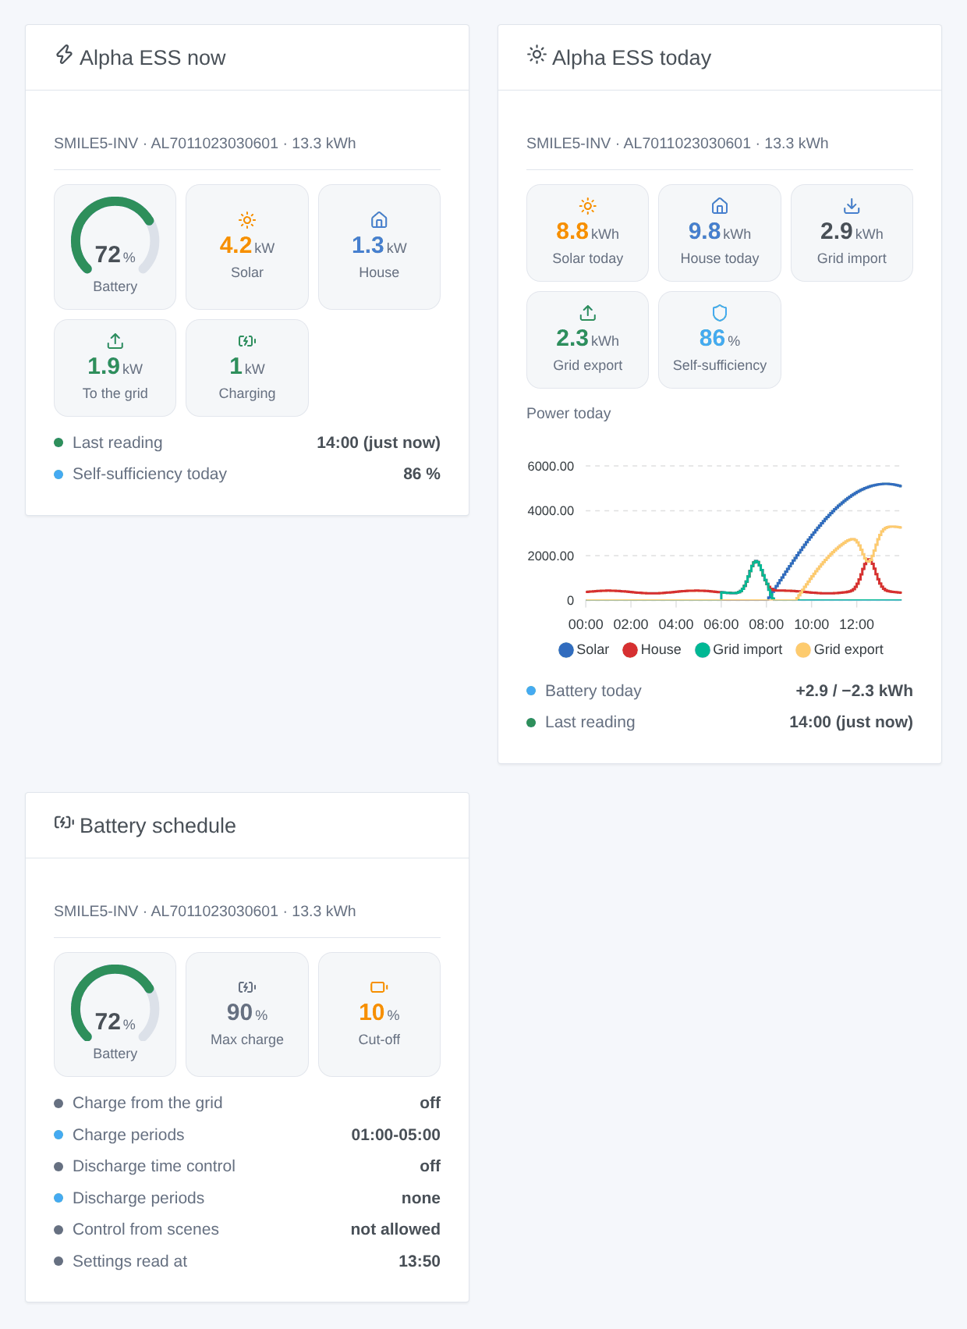Click the upload icon in Grid export tile
967x1329 pixels.
[x=588, y=313]
